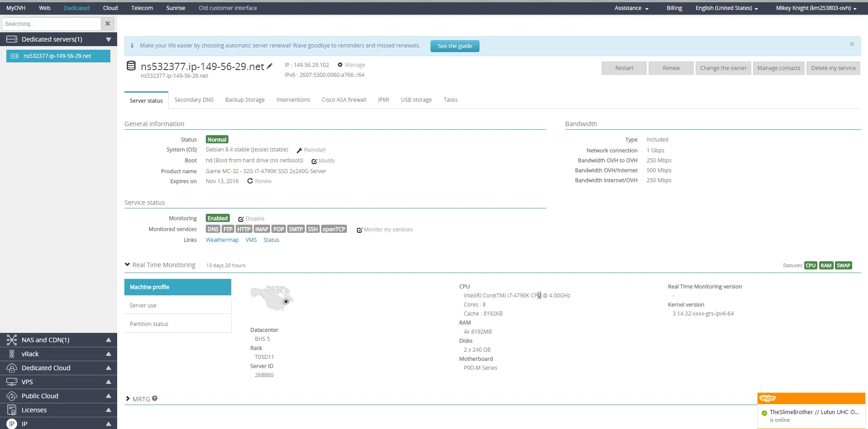
Task: Click the Monitor my services edit icon
Action: click(360, 230)
